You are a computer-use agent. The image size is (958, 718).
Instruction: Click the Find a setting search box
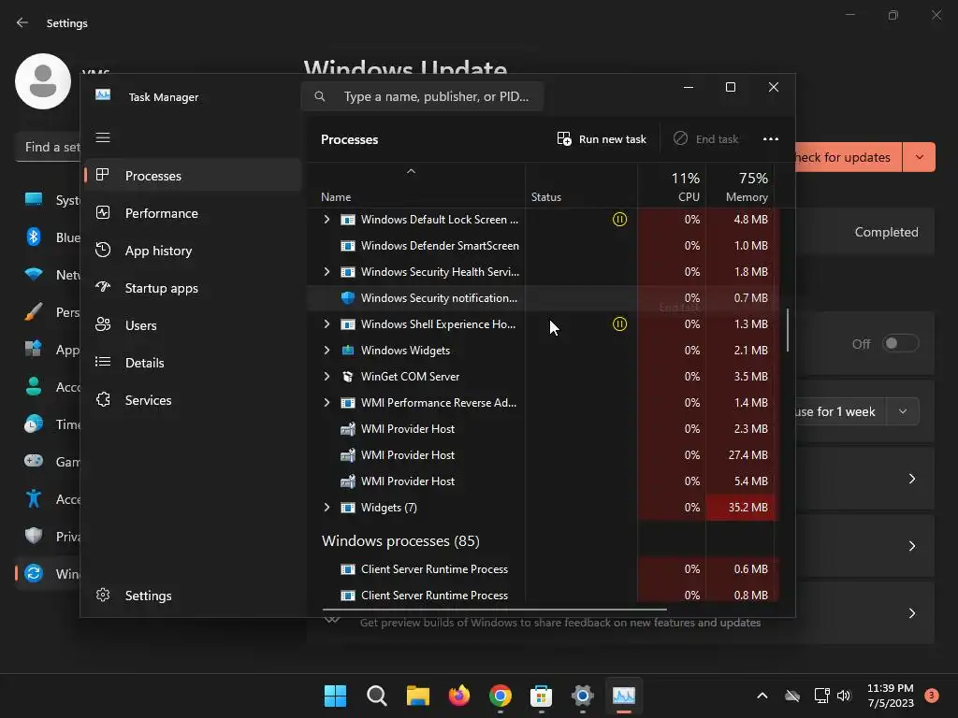click(48, 147)
